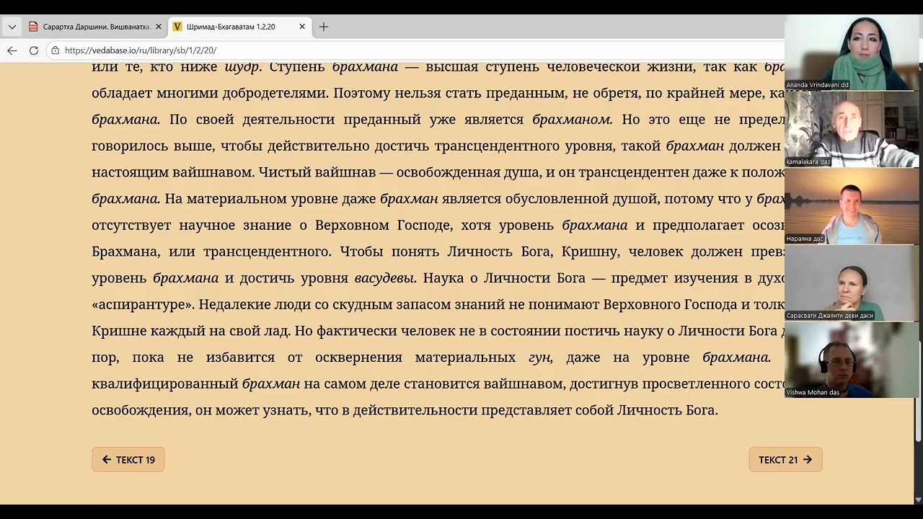
Task: Click the vedabase.io address bar URL
Action: 141,50
